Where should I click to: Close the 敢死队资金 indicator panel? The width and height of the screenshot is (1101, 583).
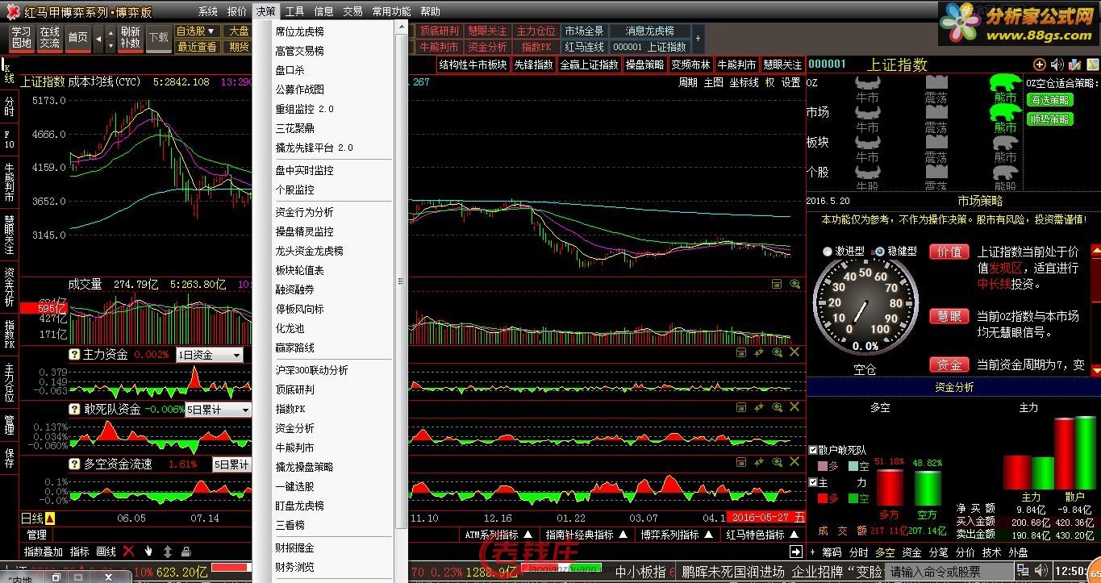(795, 407)
